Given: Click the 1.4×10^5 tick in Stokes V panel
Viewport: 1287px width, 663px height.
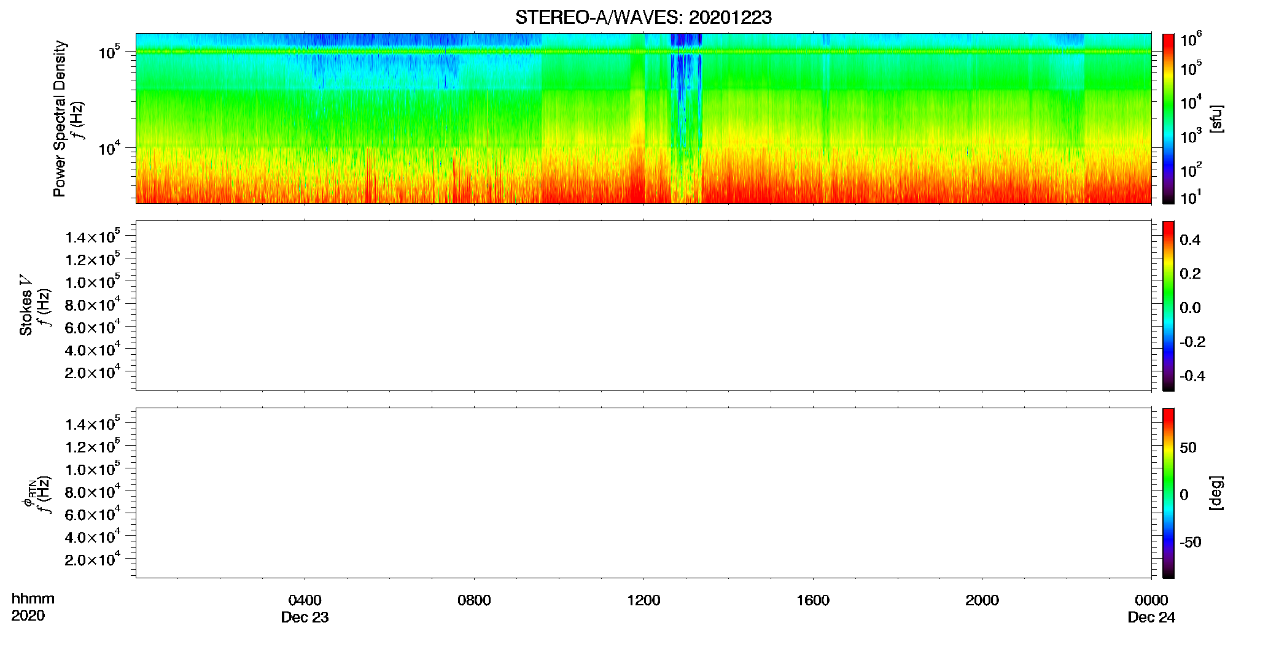Looking at the screenshot, I should (x=93, y=236).
